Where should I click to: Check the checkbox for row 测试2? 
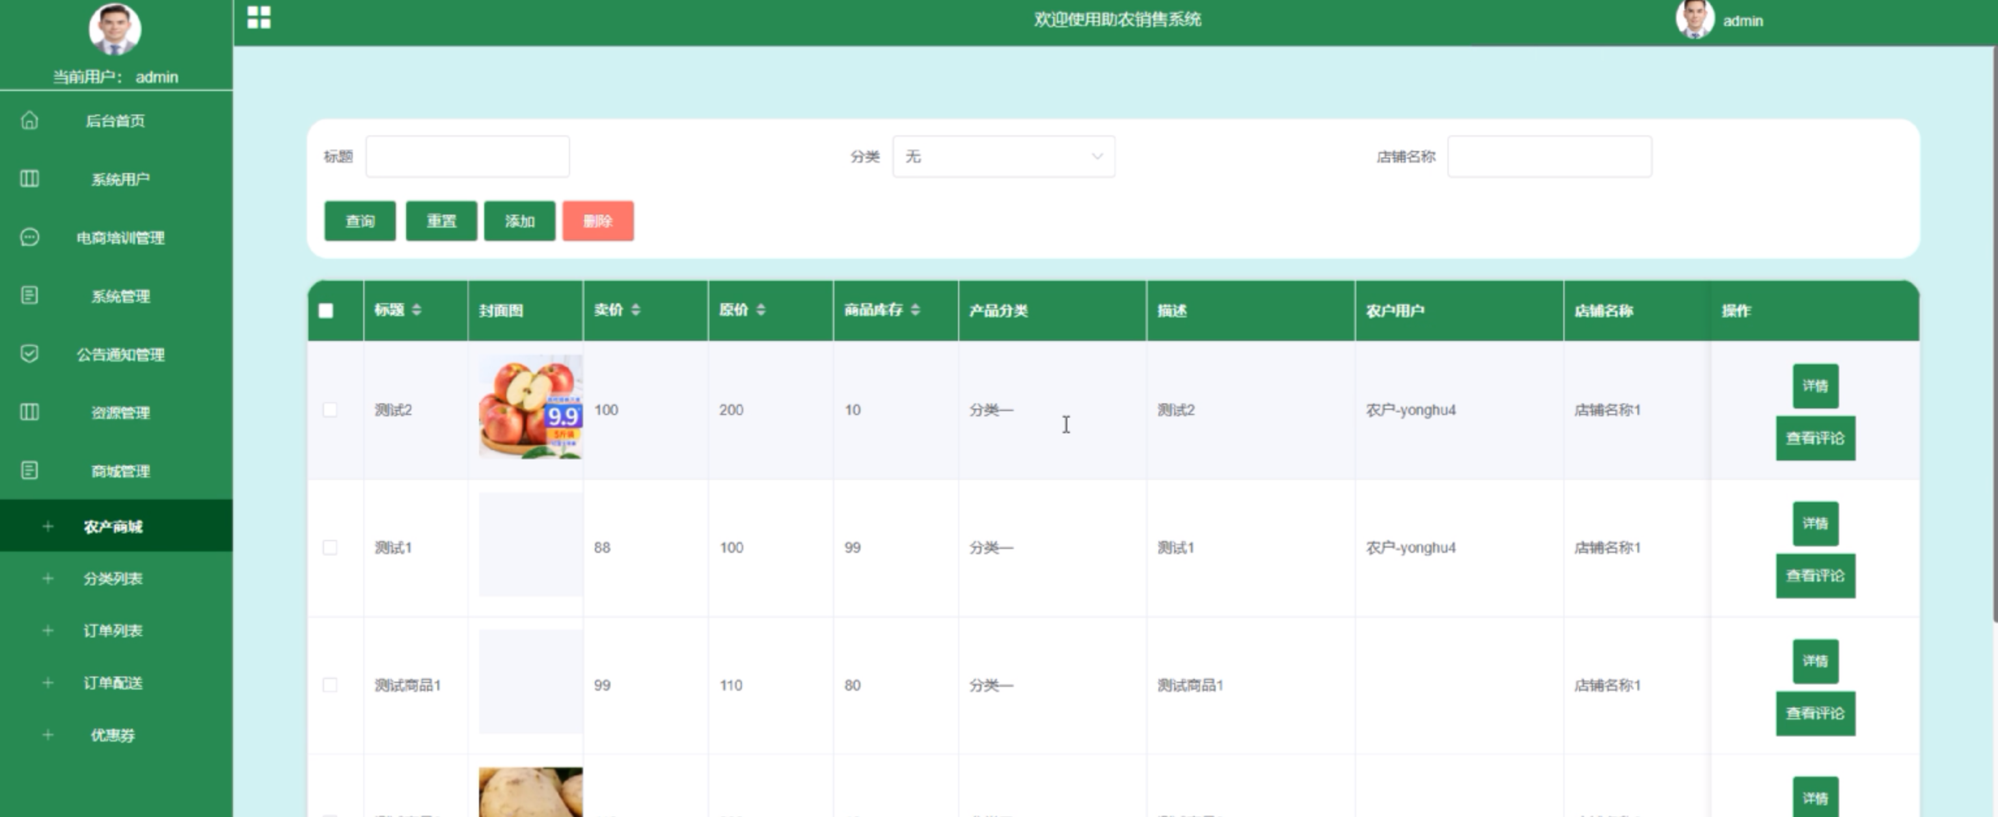coord(330,410)
